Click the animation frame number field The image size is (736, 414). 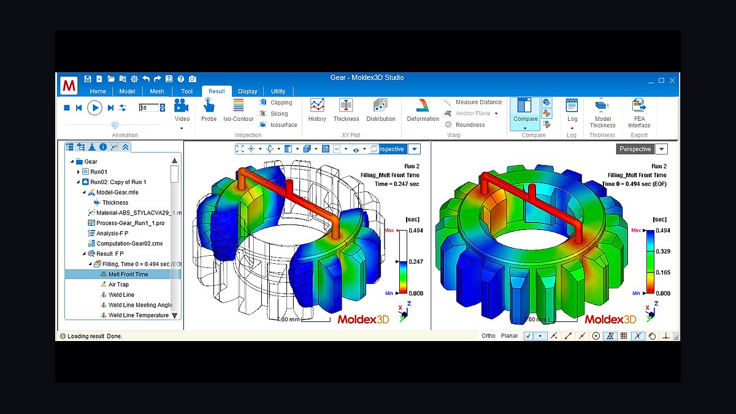point(148,108)
